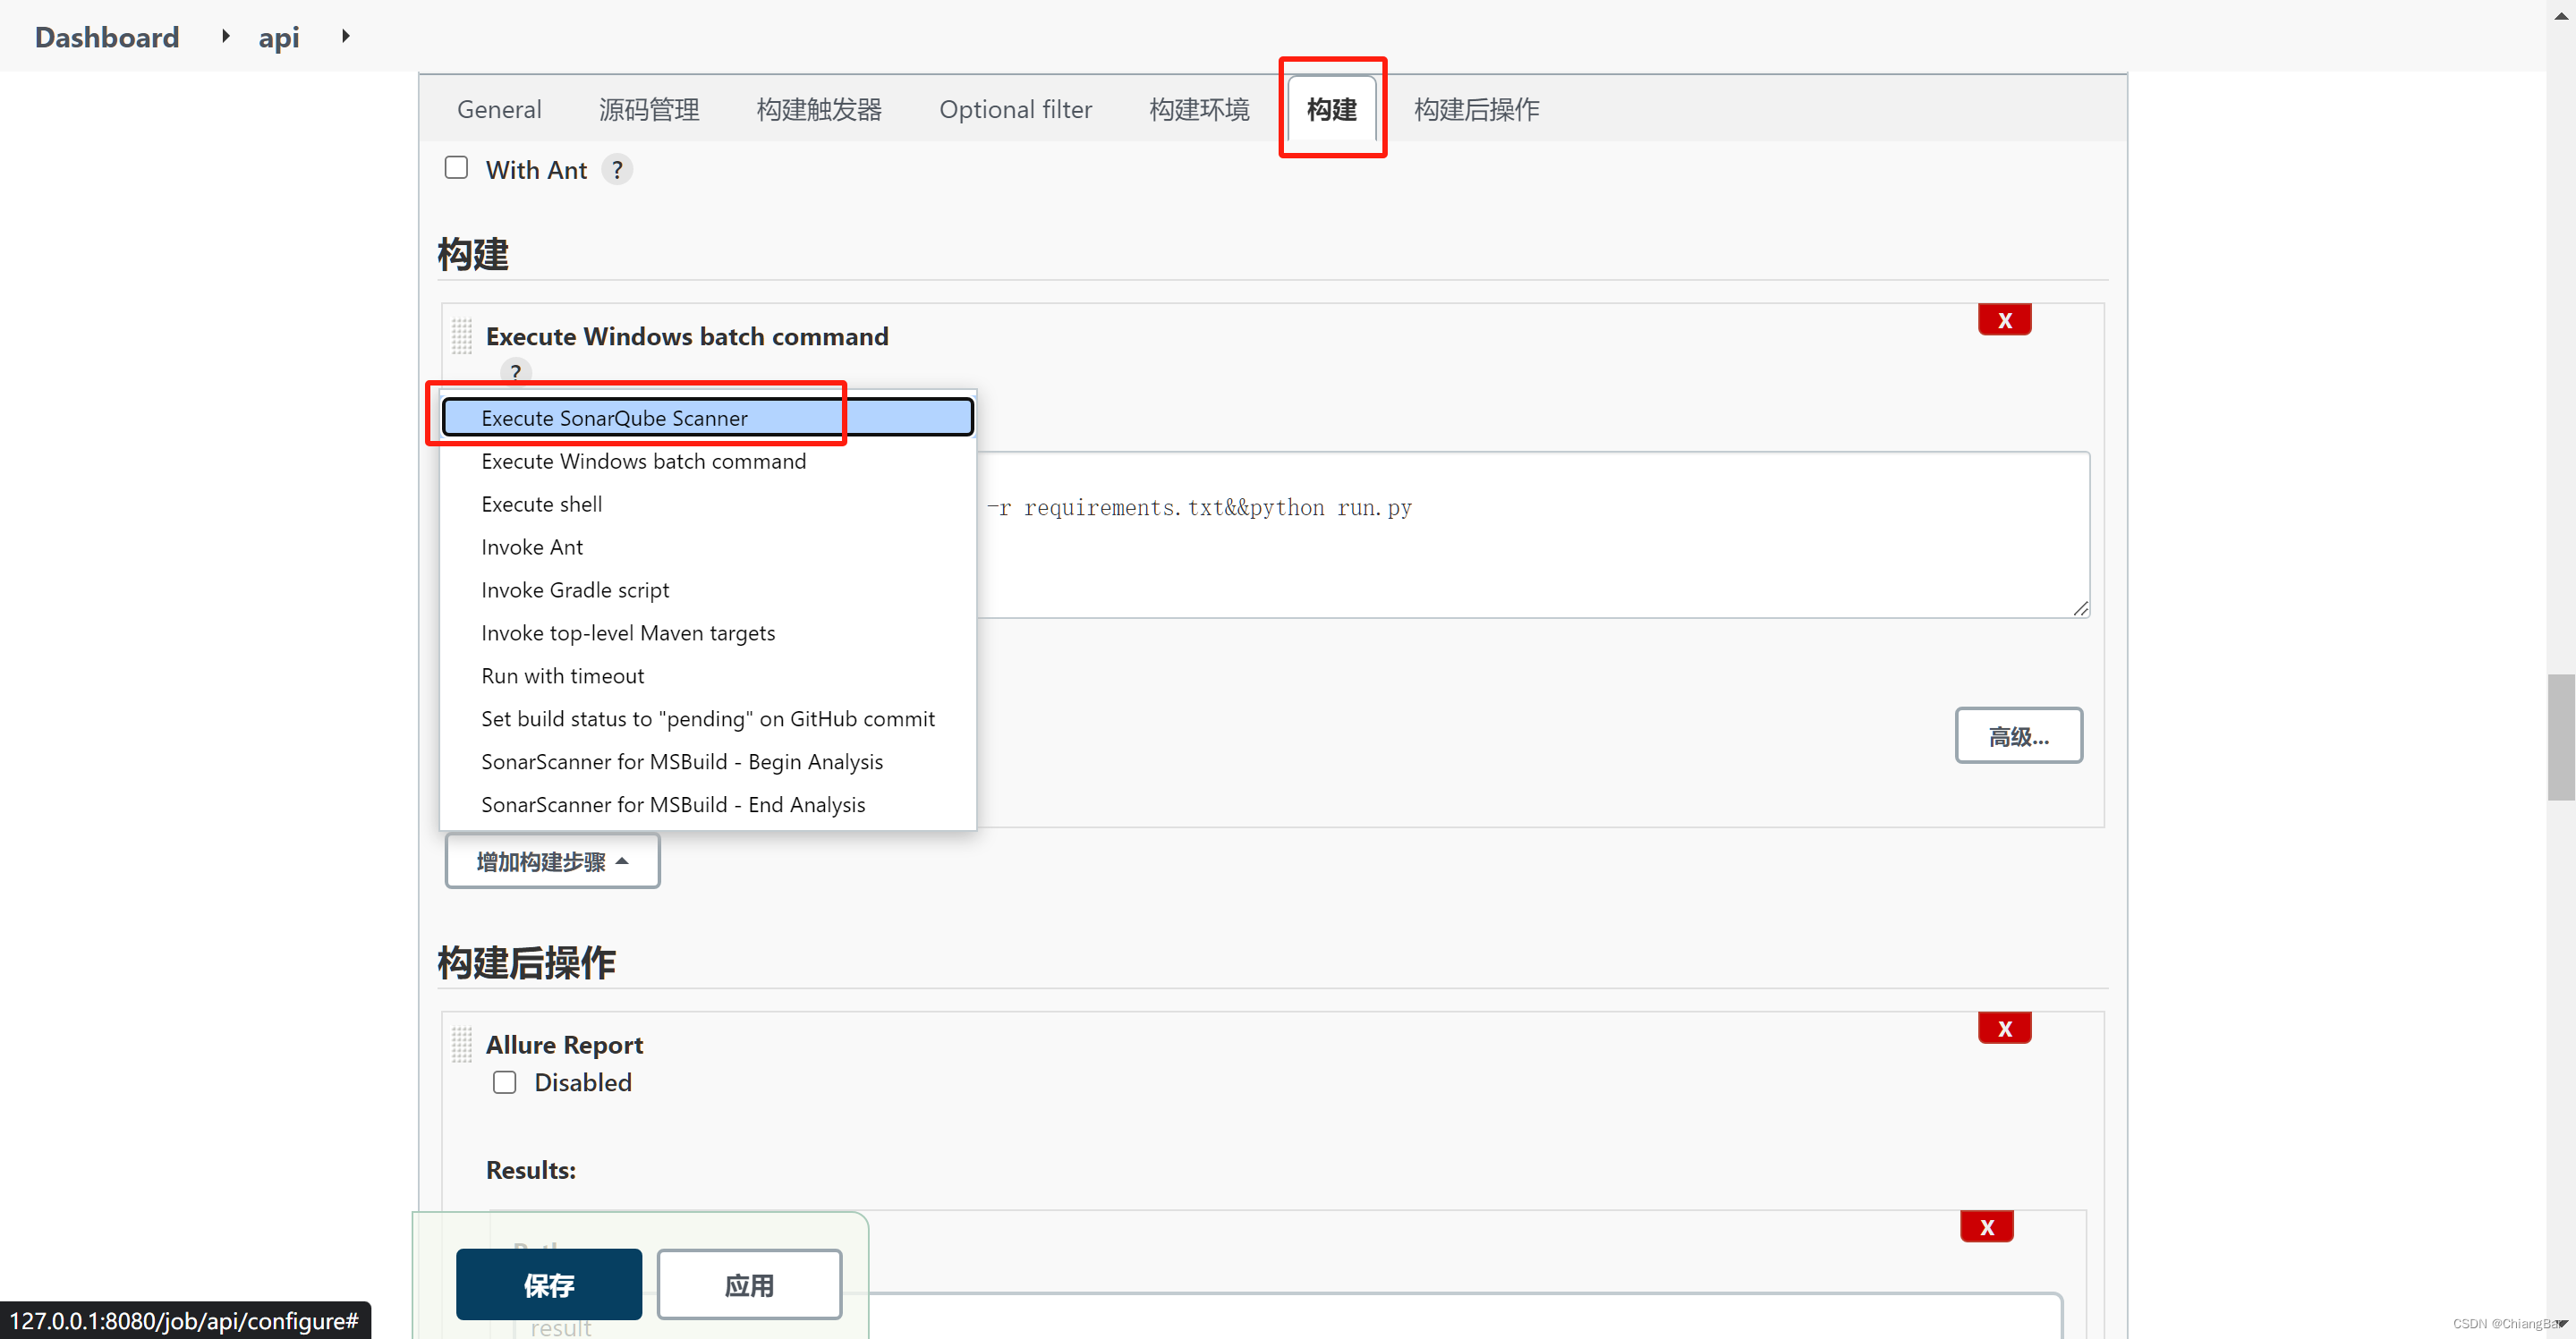2576x1339 pixels.
Task: Switch to the 构建环境 tab
Action: [x=1199, y=109]
